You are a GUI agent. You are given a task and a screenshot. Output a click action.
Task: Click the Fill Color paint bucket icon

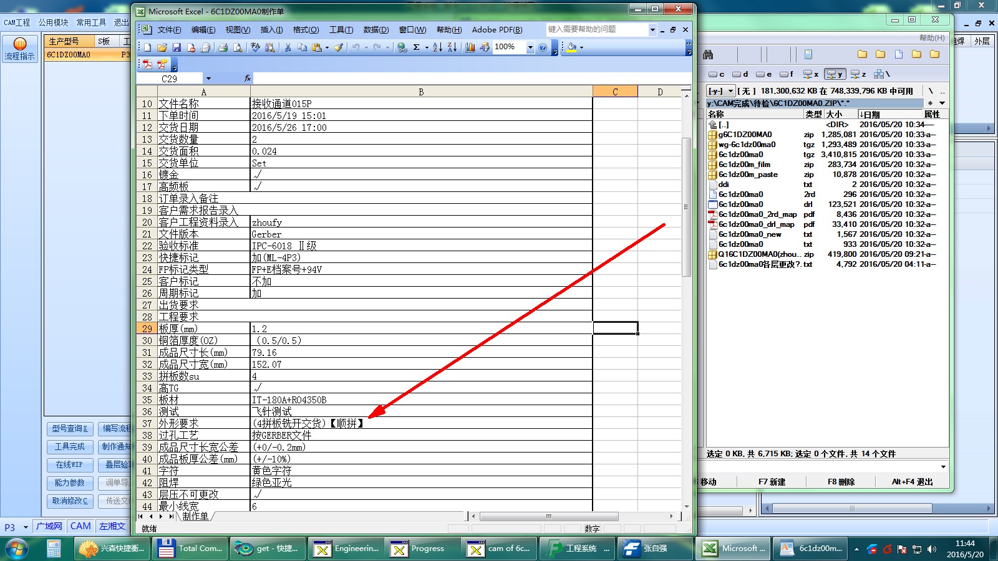click(x=571, y=47)
